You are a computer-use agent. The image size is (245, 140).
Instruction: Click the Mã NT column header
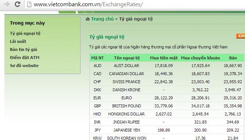tap(97, 58)
